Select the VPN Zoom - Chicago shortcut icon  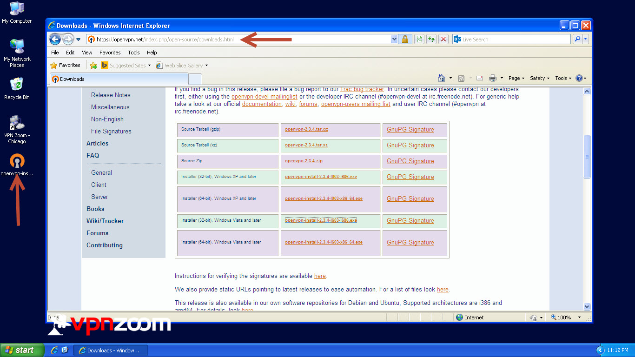coord(17,130)
